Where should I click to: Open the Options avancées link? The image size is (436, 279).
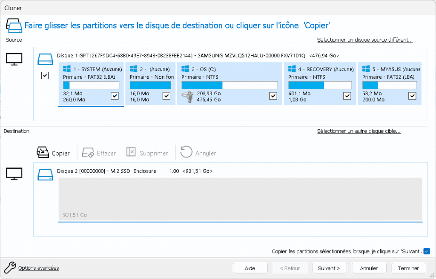pyautogui.click(x=38, y=268)
